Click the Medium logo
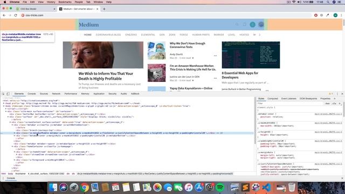Screen dimensions: 345x194 point(88,25)
